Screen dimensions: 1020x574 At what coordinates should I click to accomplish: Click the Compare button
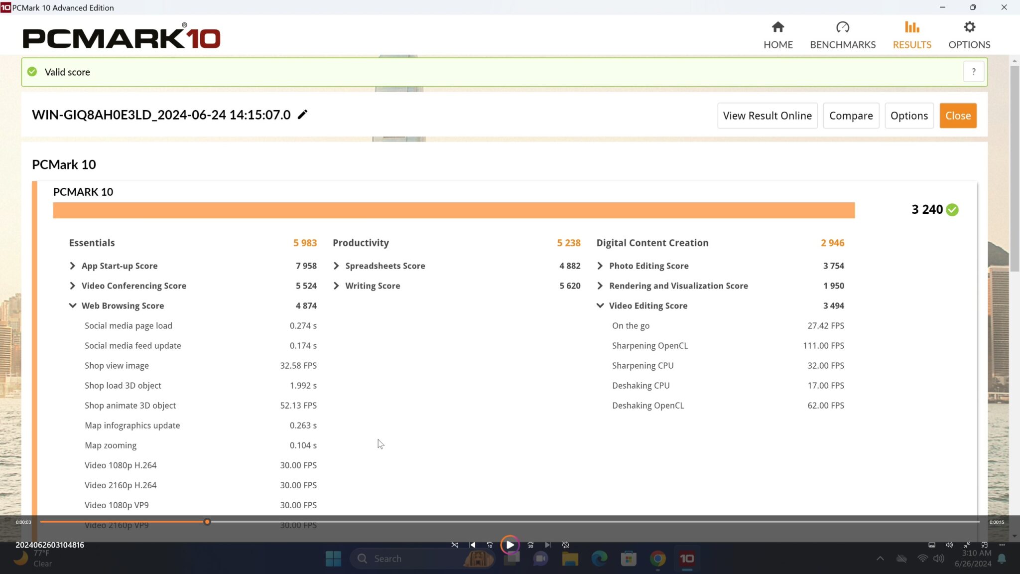point(851,116)
